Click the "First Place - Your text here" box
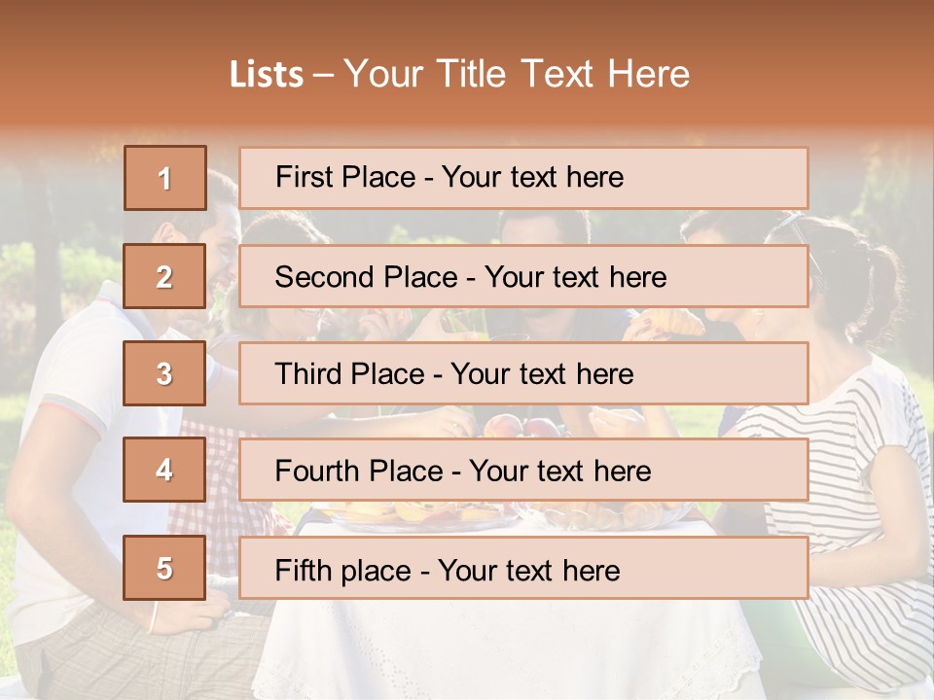 [x=523, y=178]
